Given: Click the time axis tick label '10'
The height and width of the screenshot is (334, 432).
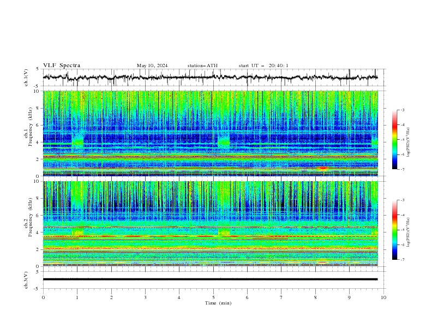Looking at the screenshot, I should click(383, 297).
